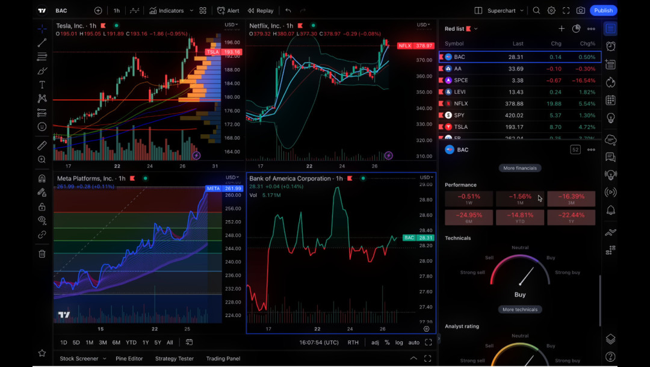Toggle lock all drawings

click(x=42, y=206)
